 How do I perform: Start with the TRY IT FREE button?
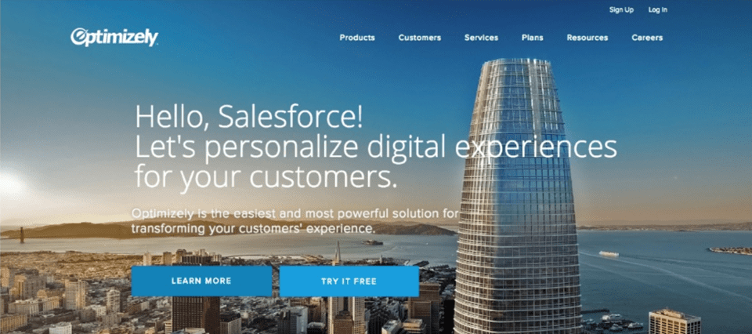[349, 281]
